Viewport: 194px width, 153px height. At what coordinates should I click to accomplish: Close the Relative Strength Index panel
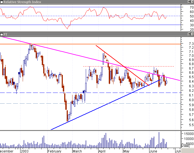193,2
